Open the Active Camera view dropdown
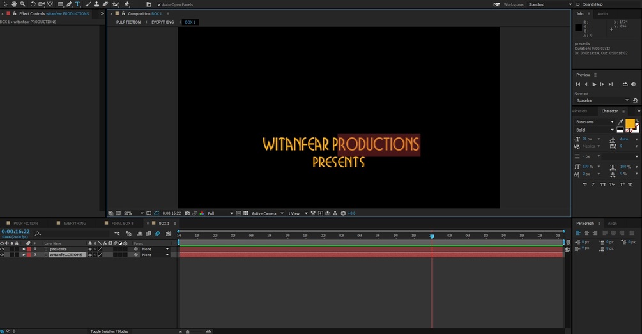 [x=268, y=213]
